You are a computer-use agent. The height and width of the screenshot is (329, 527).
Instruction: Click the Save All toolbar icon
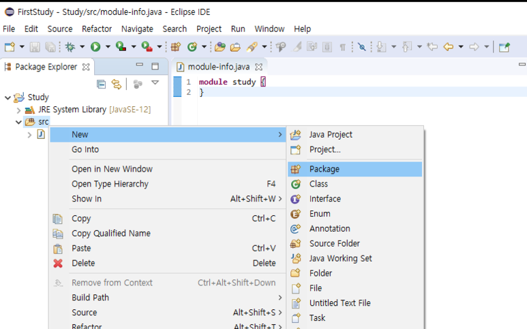click(50, 47)
